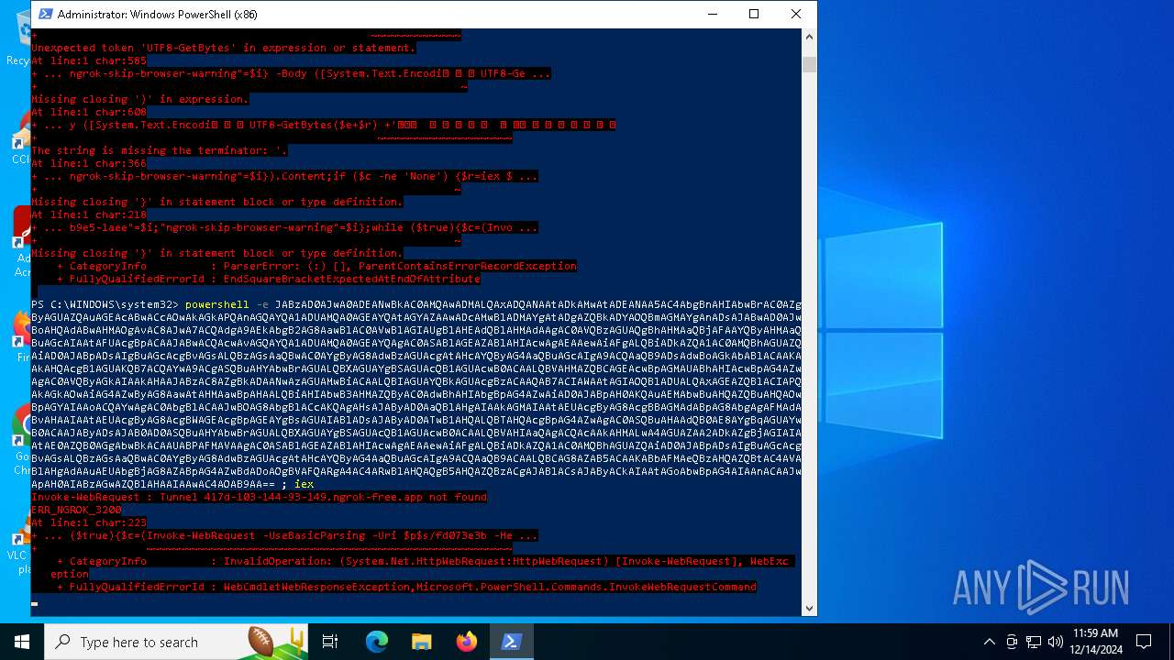Click 'The string is missing the terminator' line

pyautogui.click(x=160, y=150)
